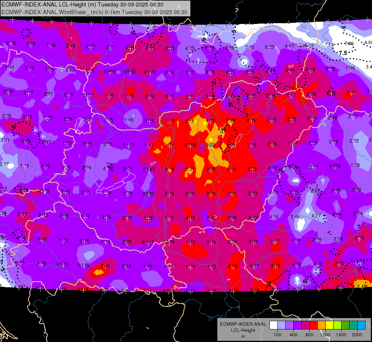The image size is (372, 342).
Task: Pick the pale lavender legend swatch
Action: [x=282, y=325]
